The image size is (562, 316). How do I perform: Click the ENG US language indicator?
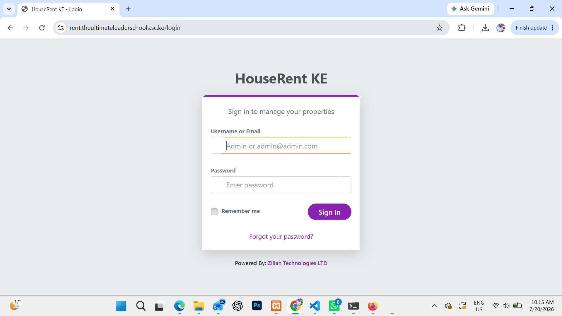479,306
